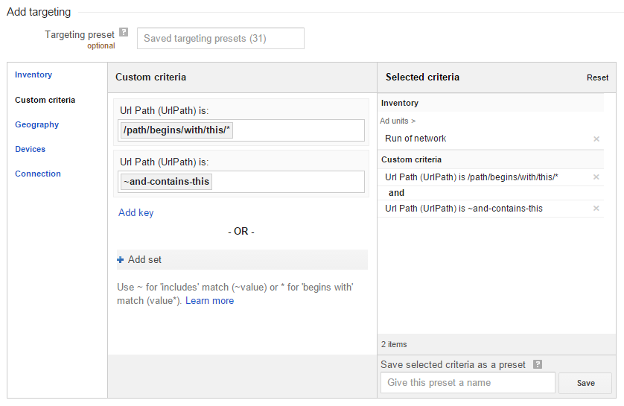Reset the selected criteria
The image size is (624, 406).
click(x=597, y=77)
